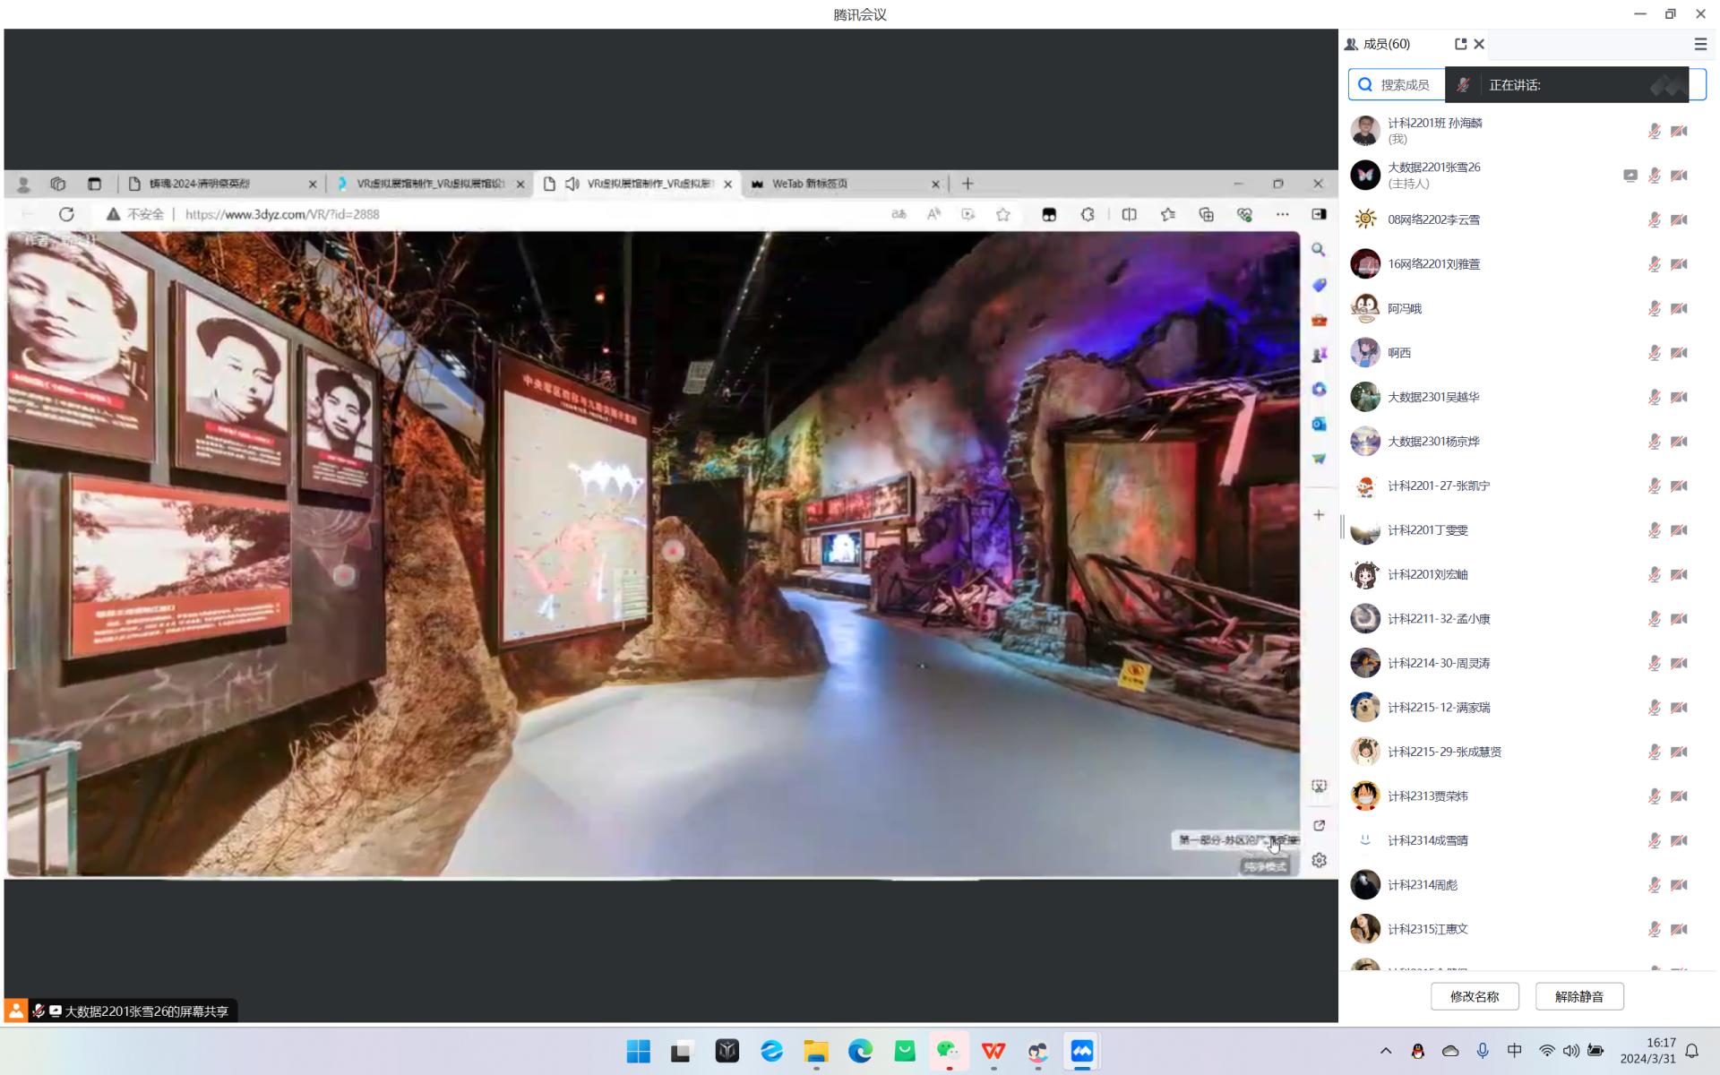Open the browser three-dot settings menu

(1282, 214)
